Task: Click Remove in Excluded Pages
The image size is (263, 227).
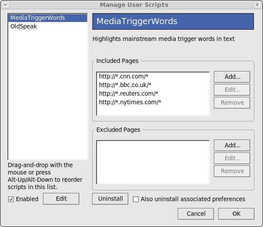Action: click(232, 171)
